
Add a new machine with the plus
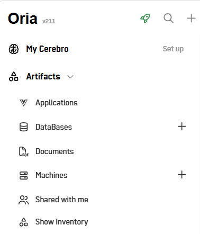tap(182, 175)
